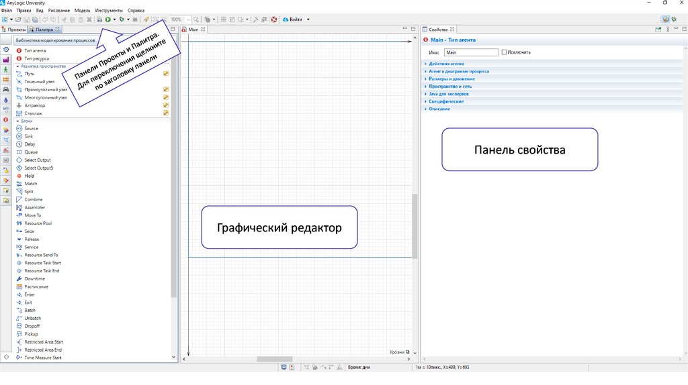The image size is (688, 385).
Task: Click the Имя input field containing Main
Action: coord(470,52)
